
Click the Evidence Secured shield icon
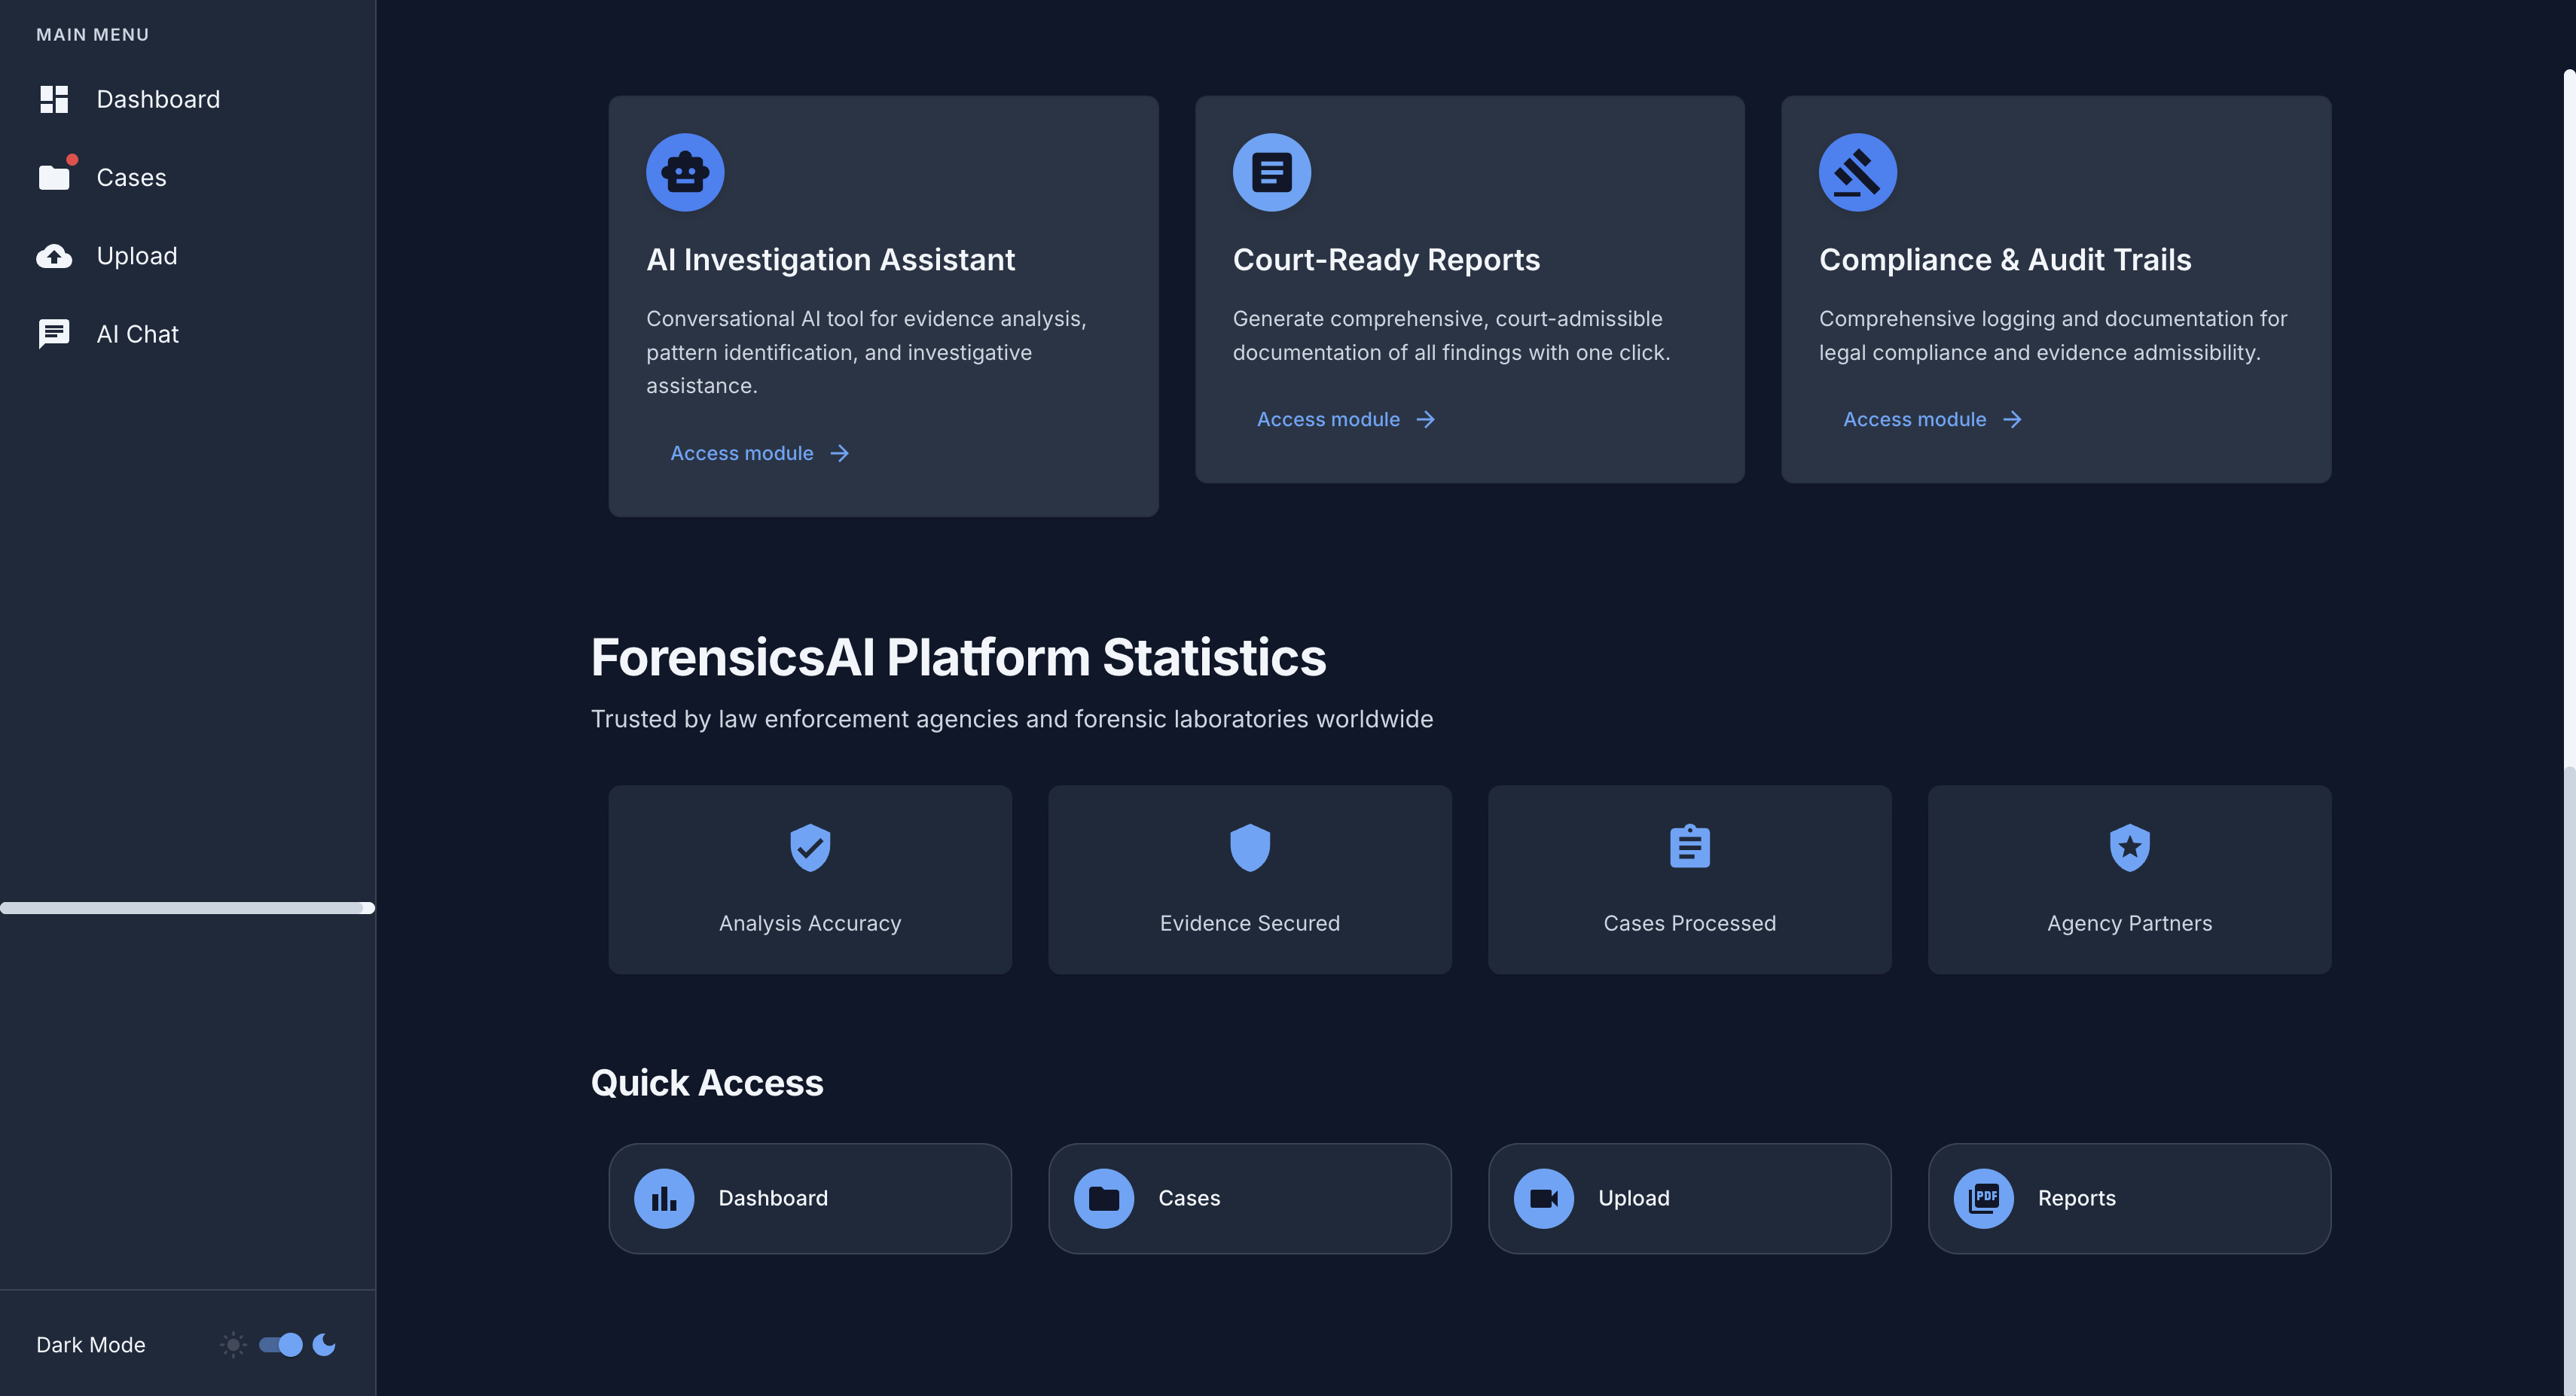[1249, 847]
